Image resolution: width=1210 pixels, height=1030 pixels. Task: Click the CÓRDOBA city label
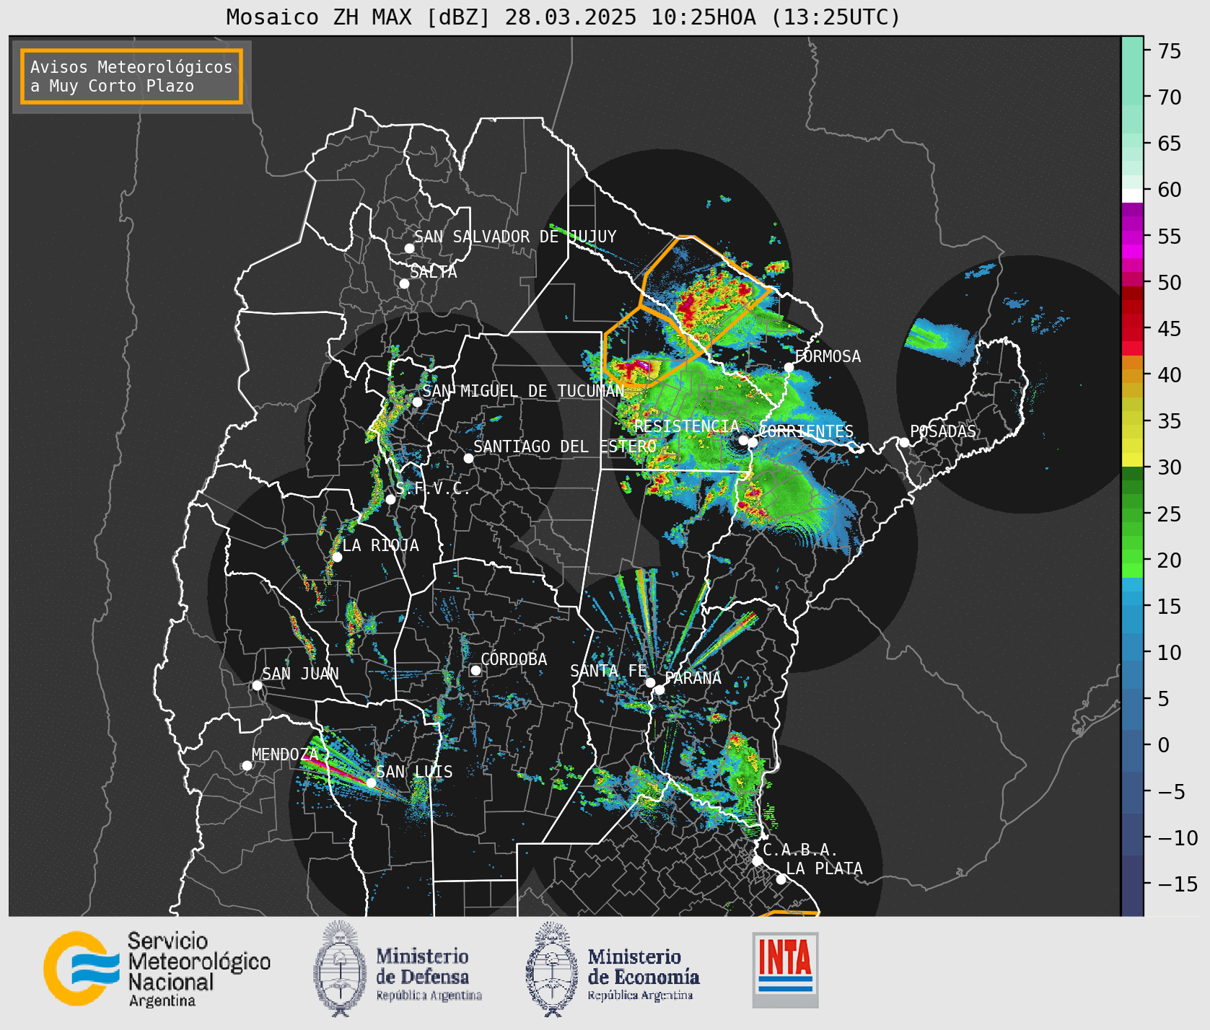(514, 659)
